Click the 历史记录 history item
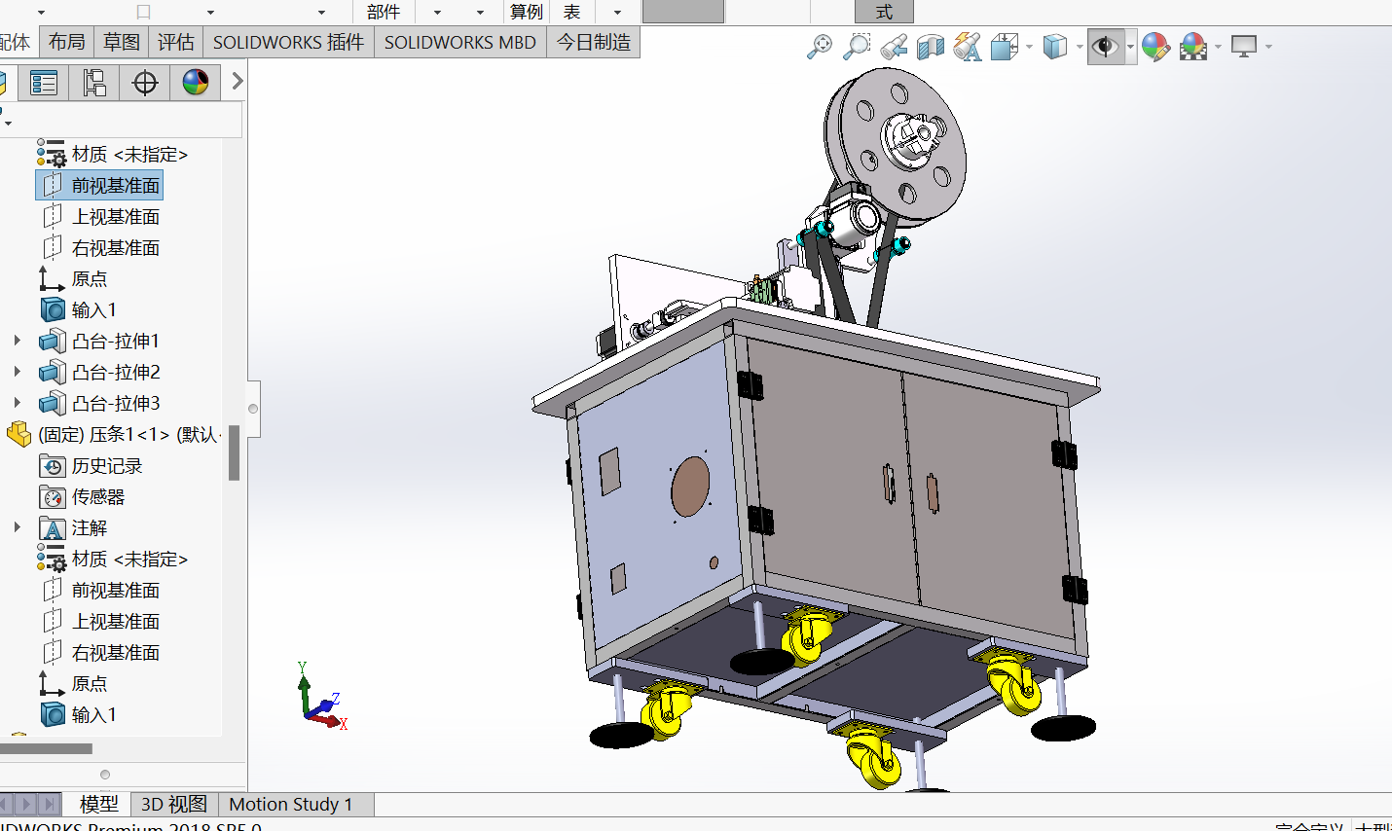This screenshot has width=1392, height=831. (107, 465)
